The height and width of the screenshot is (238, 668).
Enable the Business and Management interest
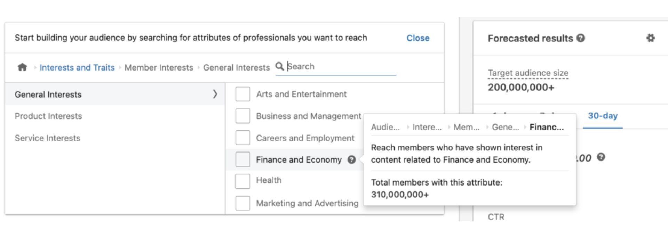242,116
